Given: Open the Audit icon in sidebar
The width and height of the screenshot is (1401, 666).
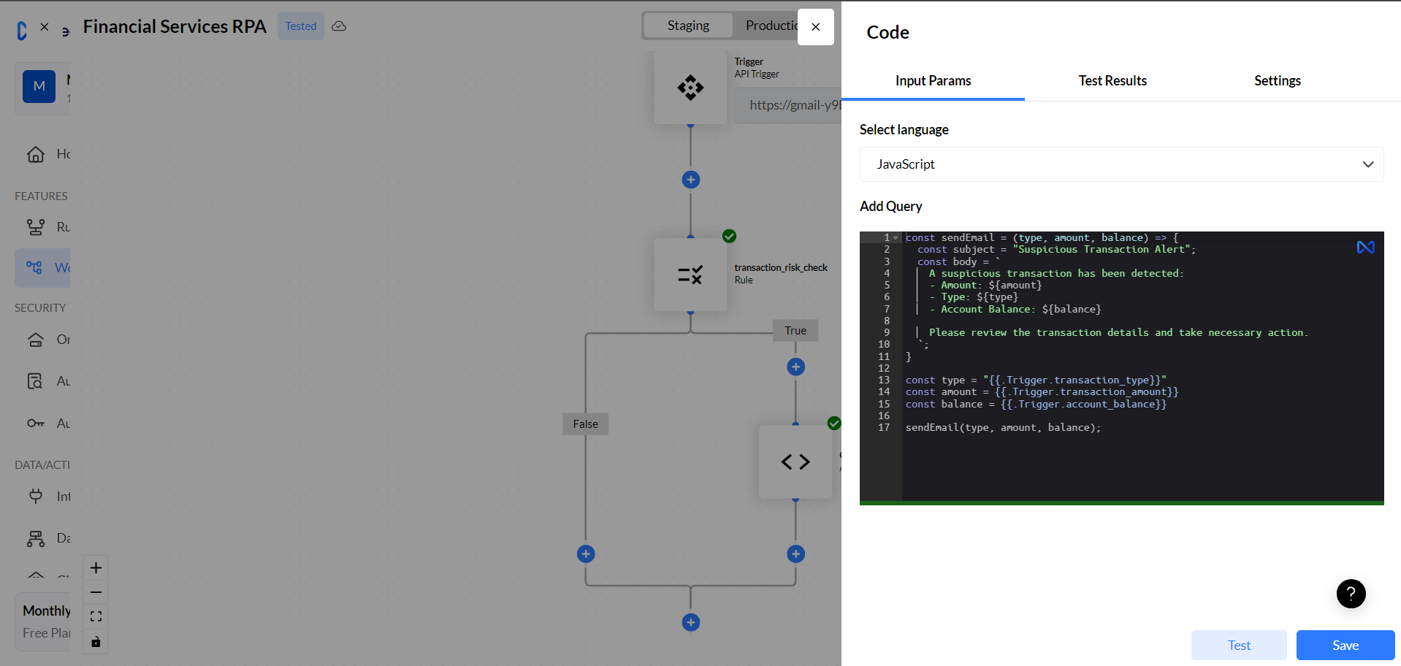Looking at the screenshot, I should [35, 381].
